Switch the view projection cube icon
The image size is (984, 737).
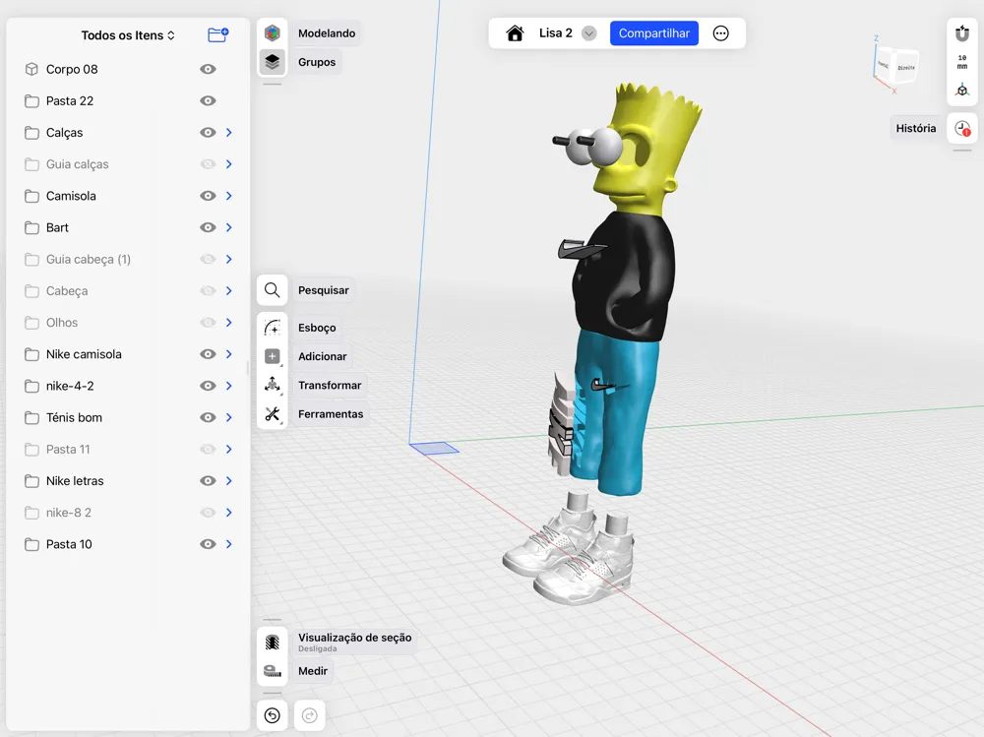tap(961, 91)
